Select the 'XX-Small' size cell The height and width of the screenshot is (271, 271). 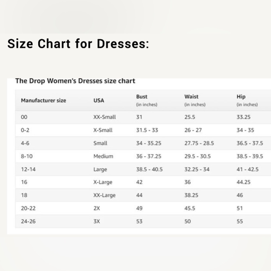click(x=105, y=117)
